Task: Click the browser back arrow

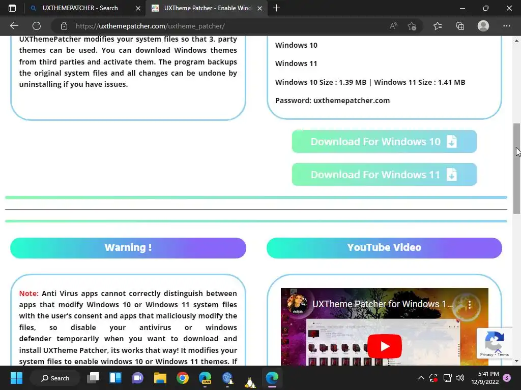Action: pyautogui.click(x=14, y=26)
